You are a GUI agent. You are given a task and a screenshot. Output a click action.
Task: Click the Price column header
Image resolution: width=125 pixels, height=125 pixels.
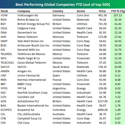[x=102, y=11]
